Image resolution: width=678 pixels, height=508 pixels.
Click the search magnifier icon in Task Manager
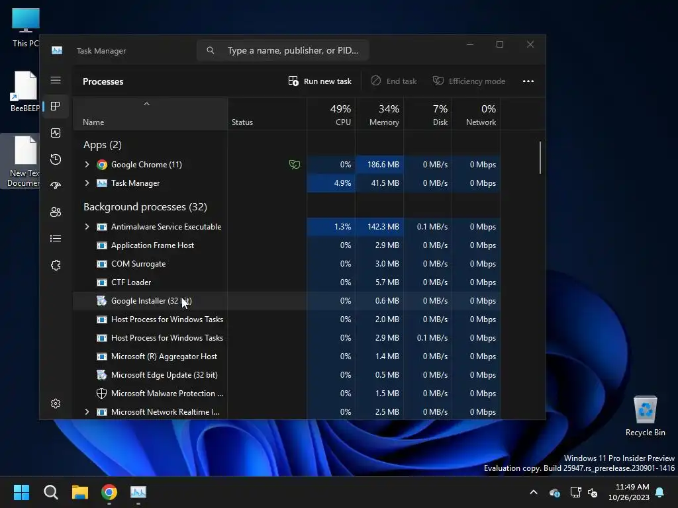pos(210,50)
